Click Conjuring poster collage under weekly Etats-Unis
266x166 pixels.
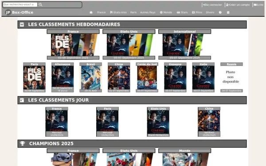tap(130, 45)
